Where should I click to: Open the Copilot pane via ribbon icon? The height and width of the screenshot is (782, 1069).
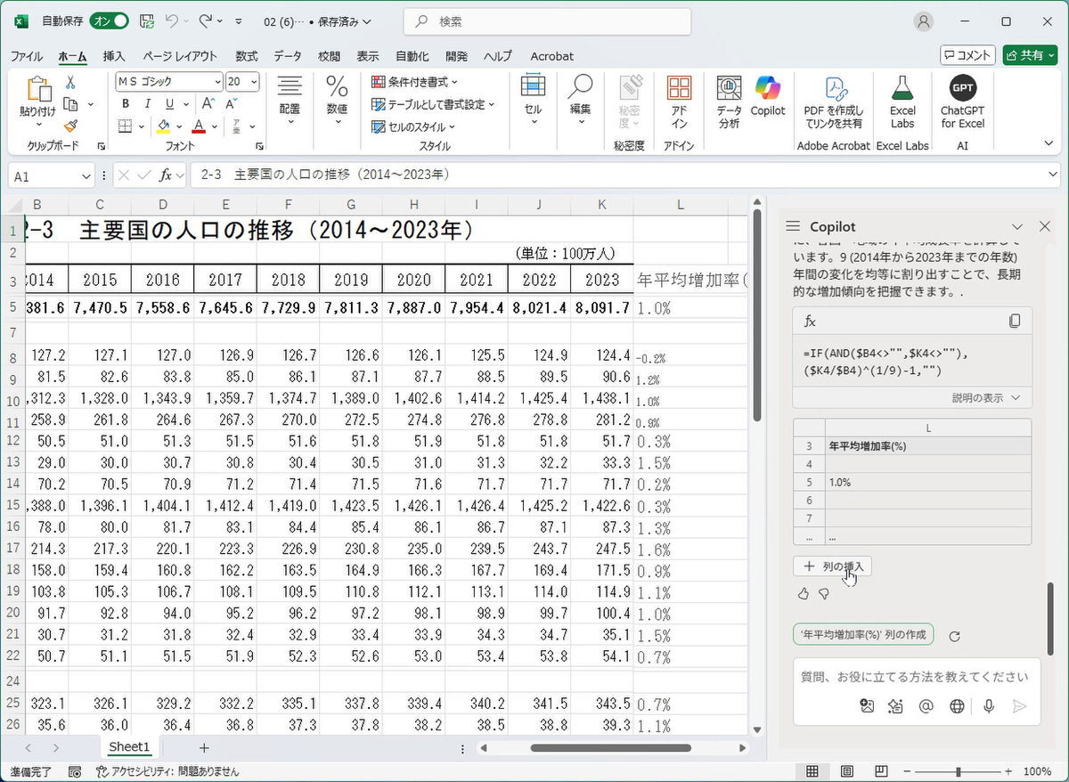[x=767, y=98]
